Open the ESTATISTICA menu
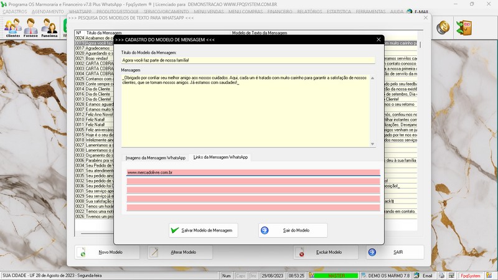The image size is (498, 280). [x=339, y=11]
